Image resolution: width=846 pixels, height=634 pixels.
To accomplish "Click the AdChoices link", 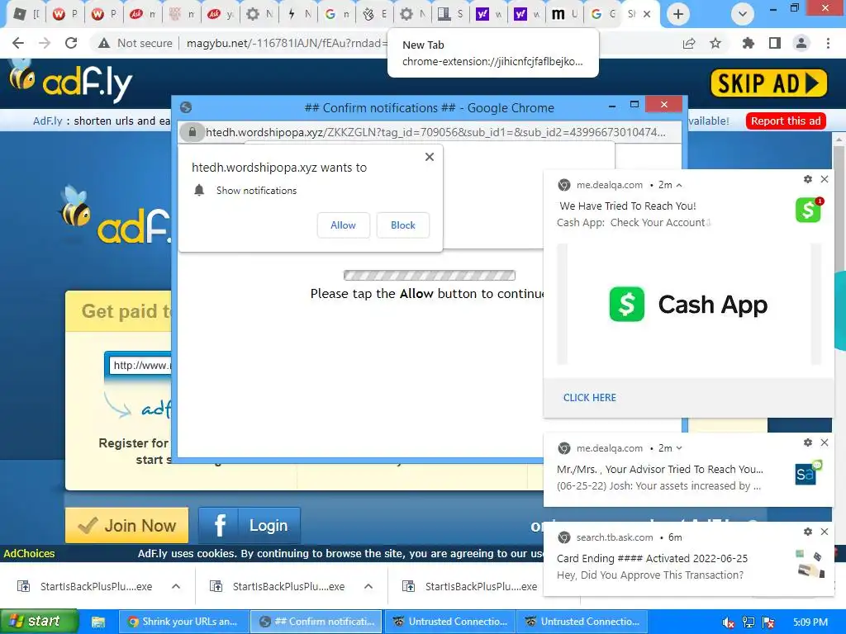I will [x=29, y=553].
